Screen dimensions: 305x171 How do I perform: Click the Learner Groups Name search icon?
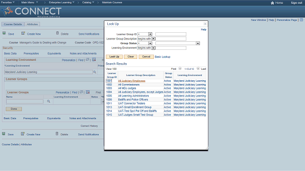pyautogui.click(x=49, y=101)
